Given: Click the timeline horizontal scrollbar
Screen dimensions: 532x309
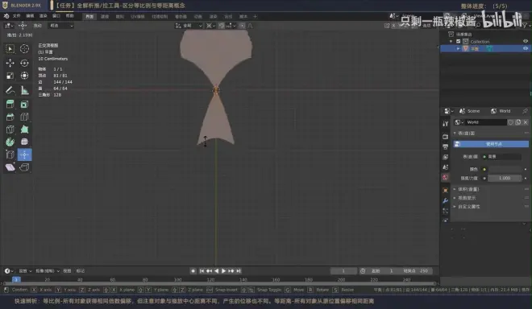Looking at the screenshot, I should [219, 283].
